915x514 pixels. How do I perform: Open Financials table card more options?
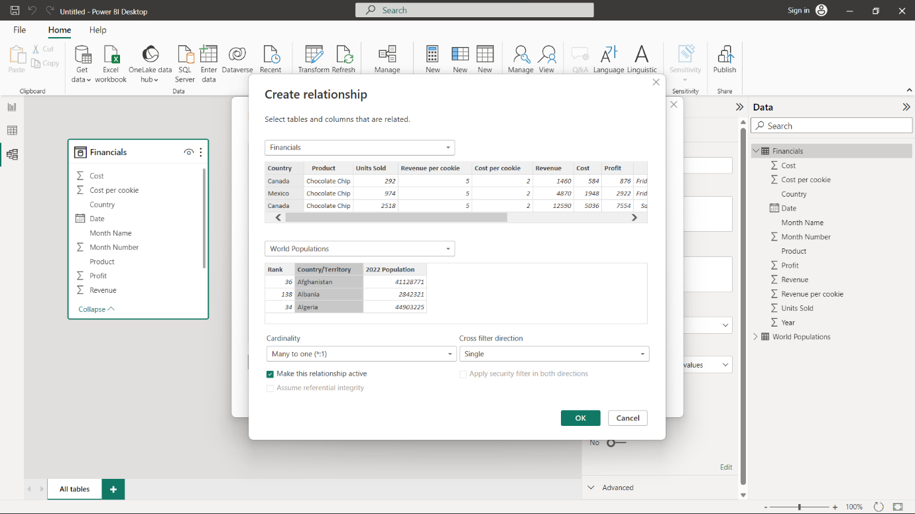point(201,152)
